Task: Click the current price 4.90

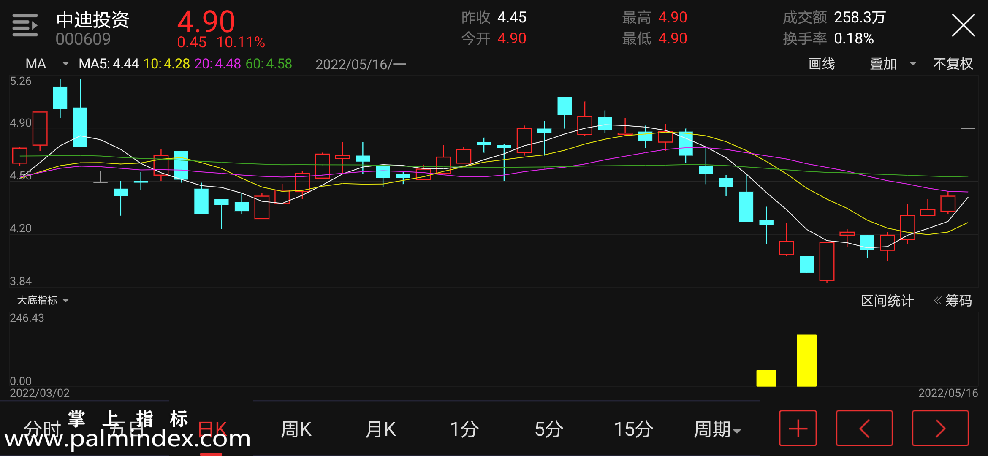Action: (x=206, y=22)
